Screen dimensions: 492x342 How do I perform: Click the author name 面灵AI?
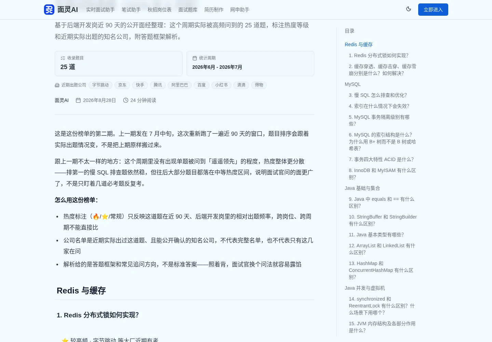pos(61,100)
